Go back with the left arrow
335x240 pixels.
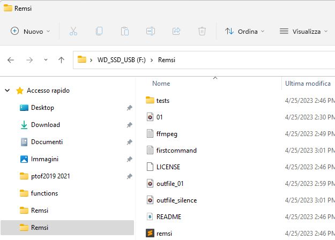coord(11,60)
